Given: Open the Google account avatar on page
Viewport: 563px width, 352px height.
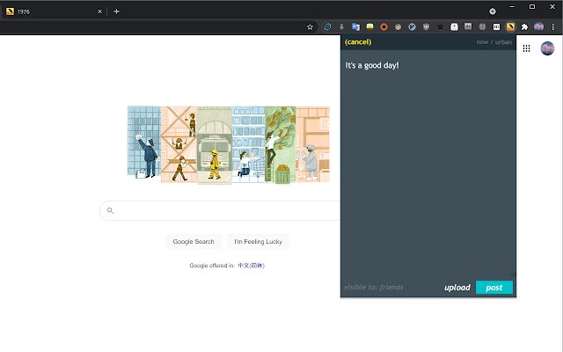Looking at the screenshot, I should pyautogui.click(x=547, y=48).
